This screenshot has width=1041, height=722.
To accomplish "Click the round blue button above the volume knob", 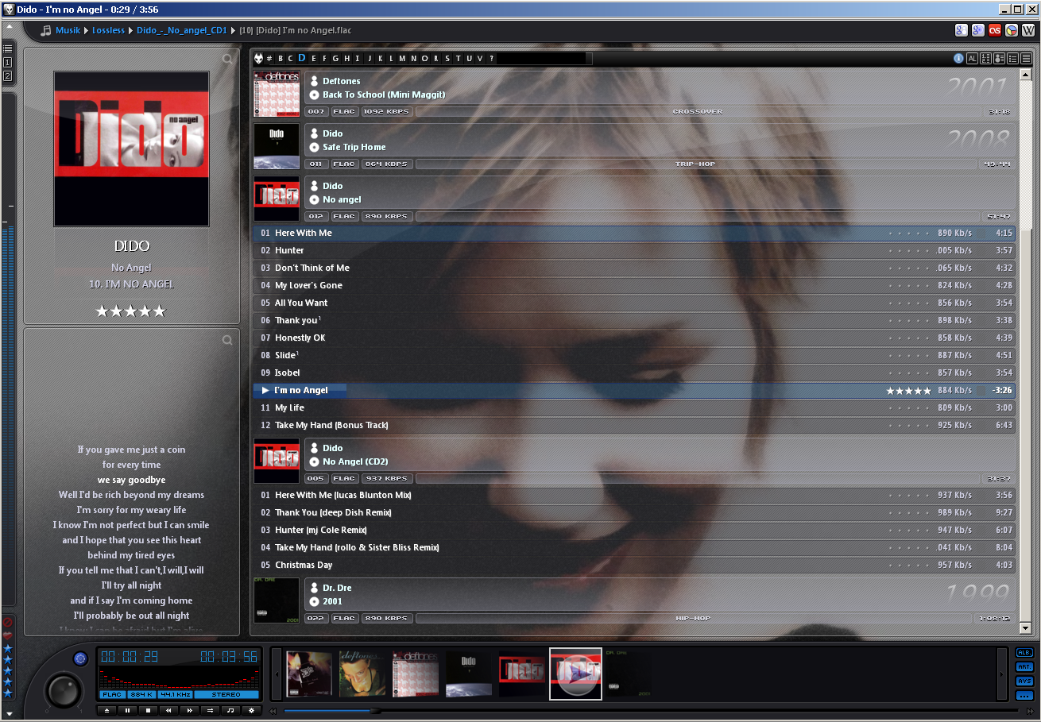I will 79,658.
